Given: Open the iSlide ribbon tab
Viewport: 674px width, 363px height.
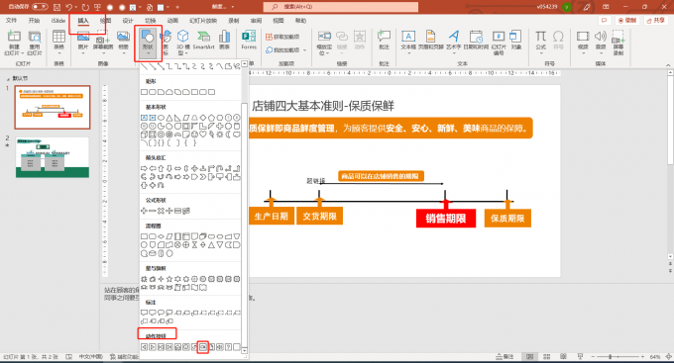Looking at the screenshot, I should 58,21.
